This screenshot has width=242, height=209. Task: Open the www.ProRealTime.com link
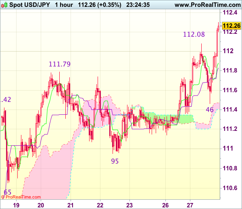click(x=208, y=5)
